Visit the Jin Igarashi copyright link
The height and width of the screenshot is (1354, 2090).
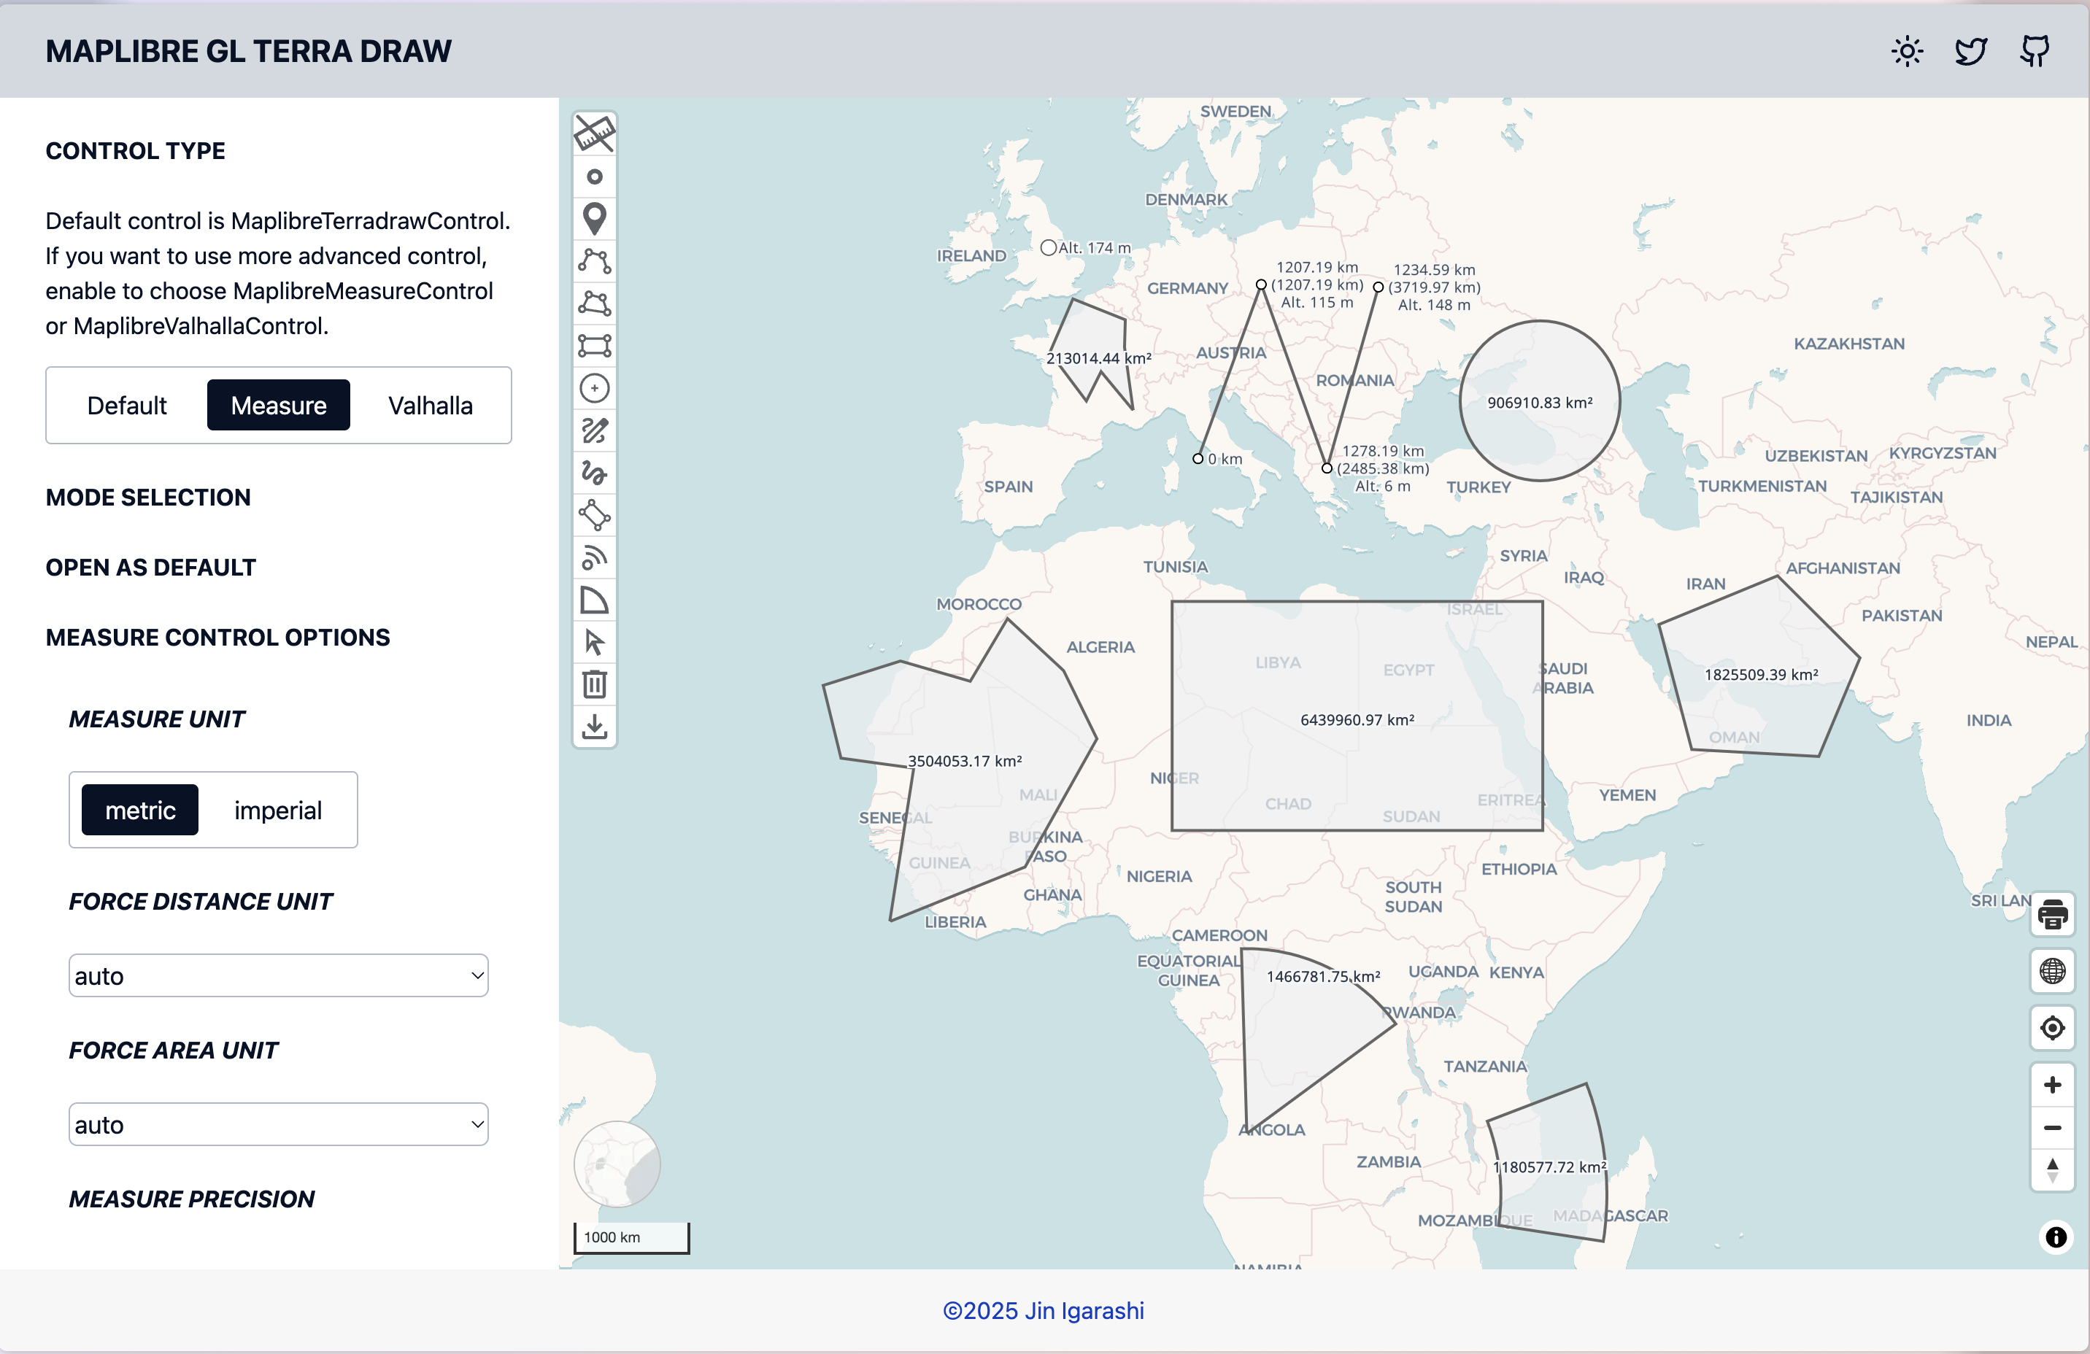point(1044,1310)
